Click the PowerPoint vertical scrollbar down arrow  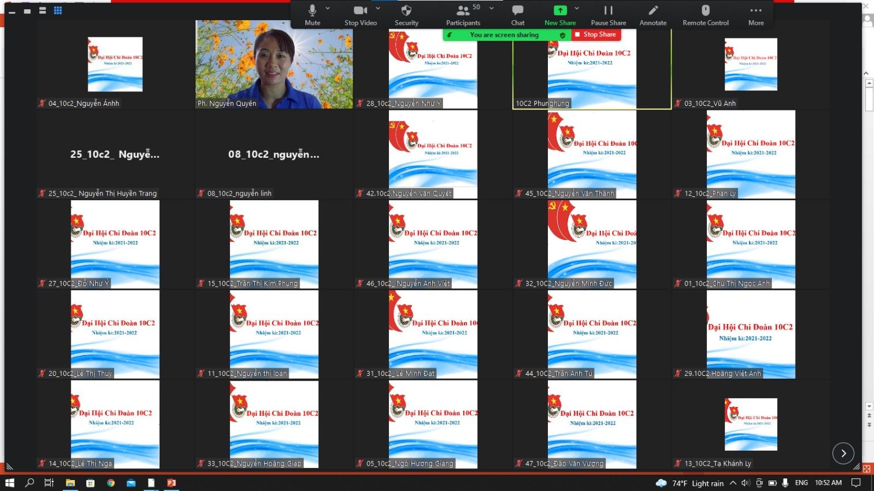[x=869, y=406]
